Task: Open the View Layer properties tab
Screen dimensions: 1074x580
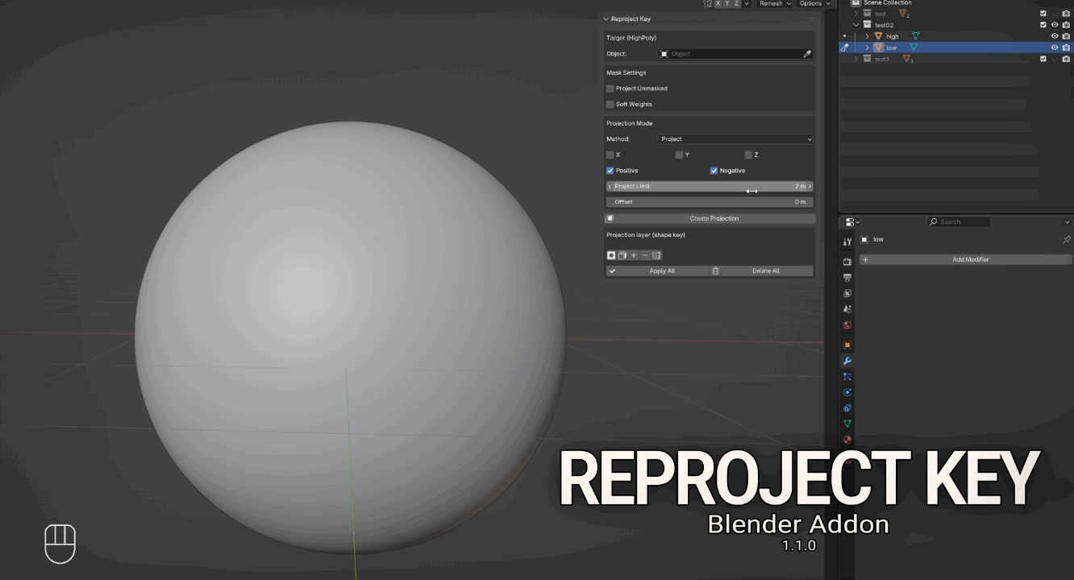Action: pyautogui.click(x=847, y=294)
